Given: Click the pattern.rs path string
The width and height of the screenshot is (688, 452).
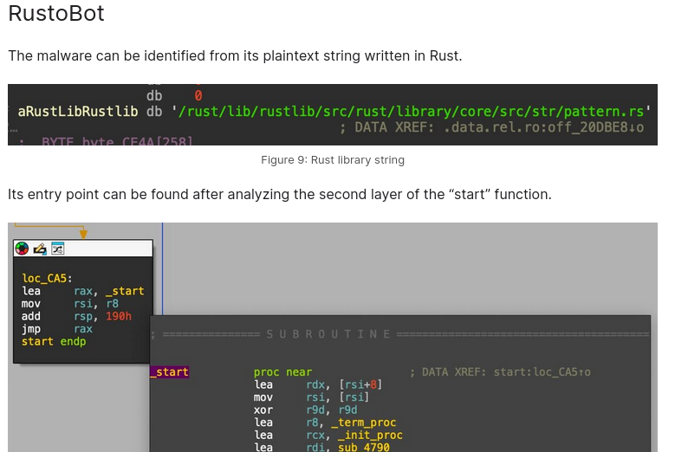Looking at the screenshot, I should pyautogui.click(x=412, y=112).
